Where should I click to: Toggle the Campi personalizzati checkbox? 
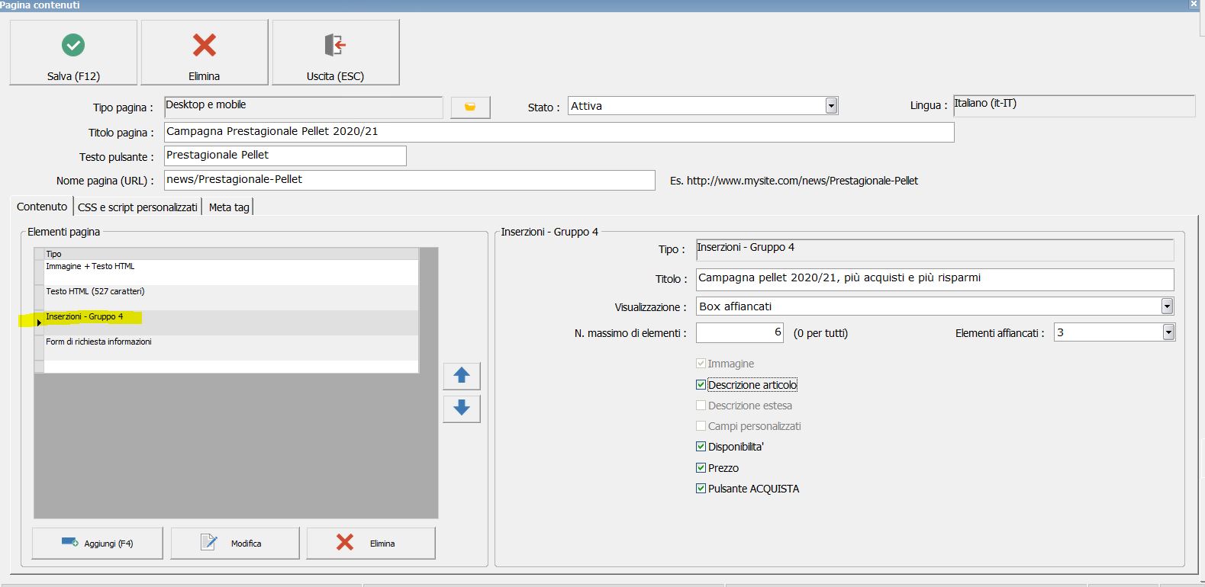pyautogui.click(x=701, y=426)
